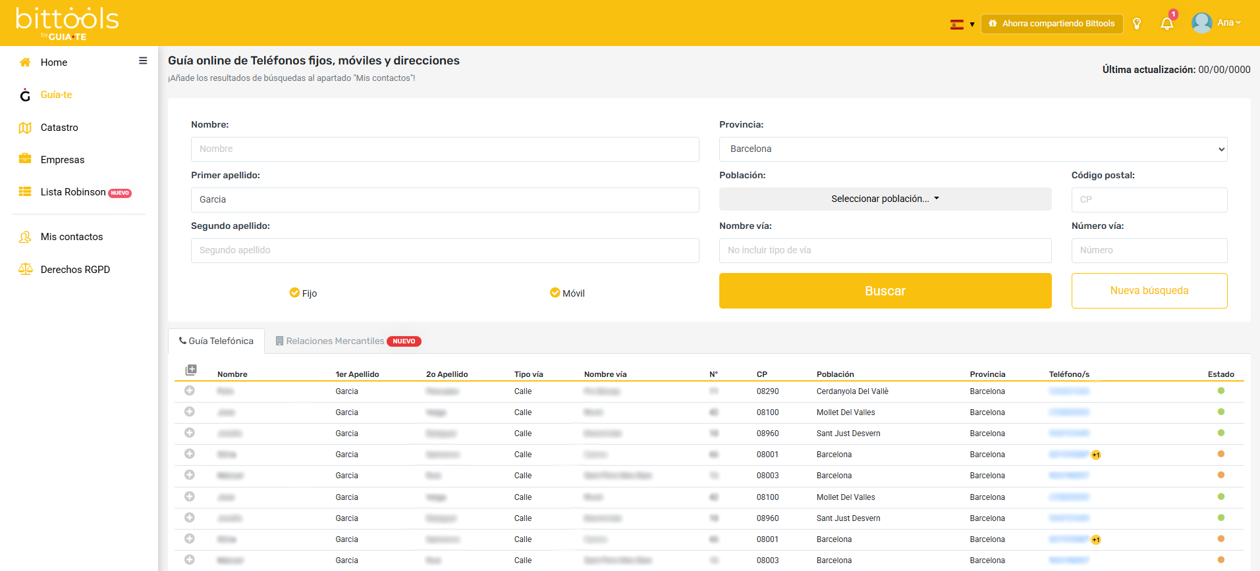Viewport: 1260px width, 571px height.
Task: Click orange status dot in first 08001 row
Action: coord(1221,454)
